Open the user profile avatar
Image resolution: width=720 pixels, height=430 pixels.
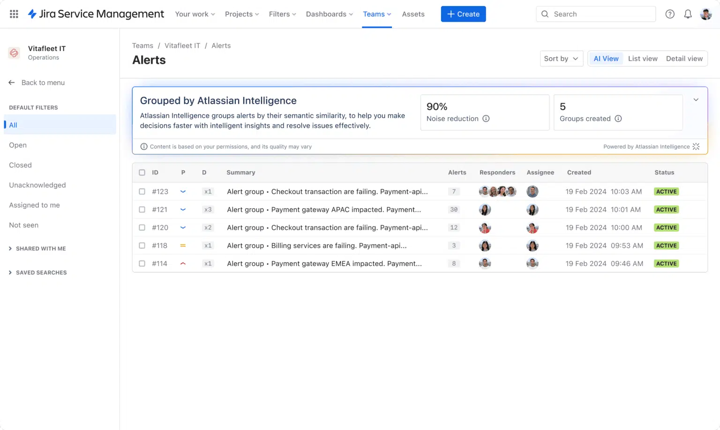706,14
